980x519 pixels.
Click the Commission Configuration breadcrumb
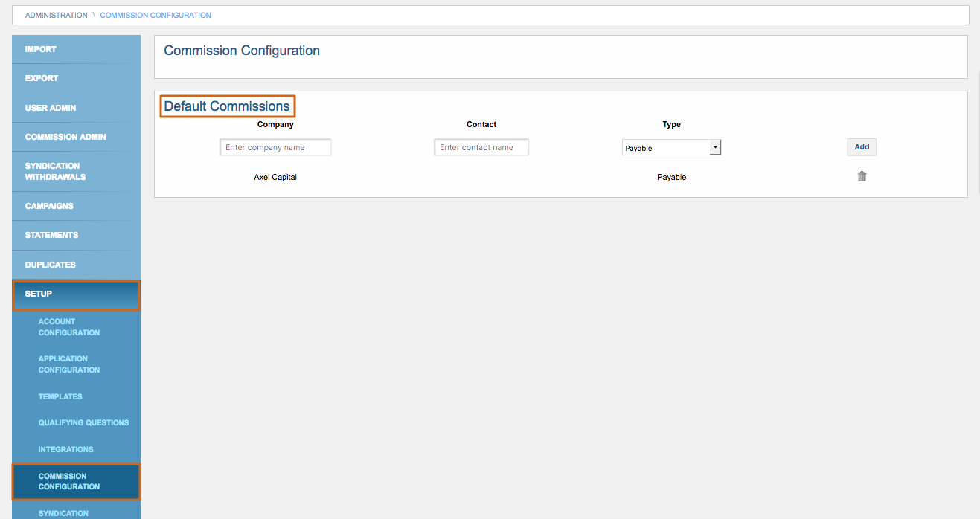point(156,15)
